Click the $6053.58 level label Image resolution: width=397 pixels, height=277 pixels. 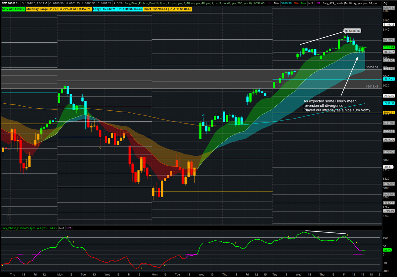point(372,67)
